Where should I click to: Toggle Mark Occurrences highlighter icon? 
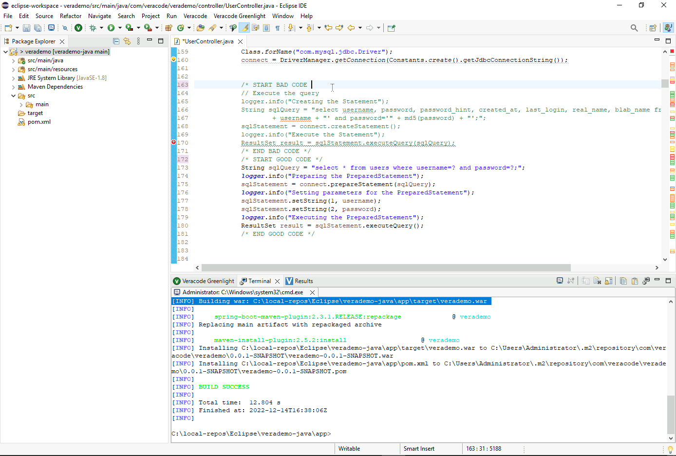244,28
